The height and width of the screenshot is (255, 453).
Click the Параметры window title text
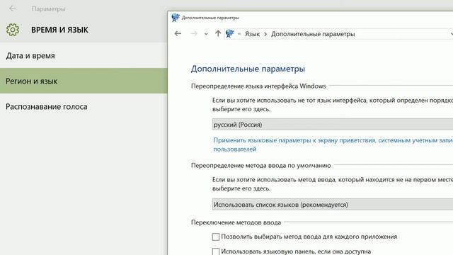49,9
